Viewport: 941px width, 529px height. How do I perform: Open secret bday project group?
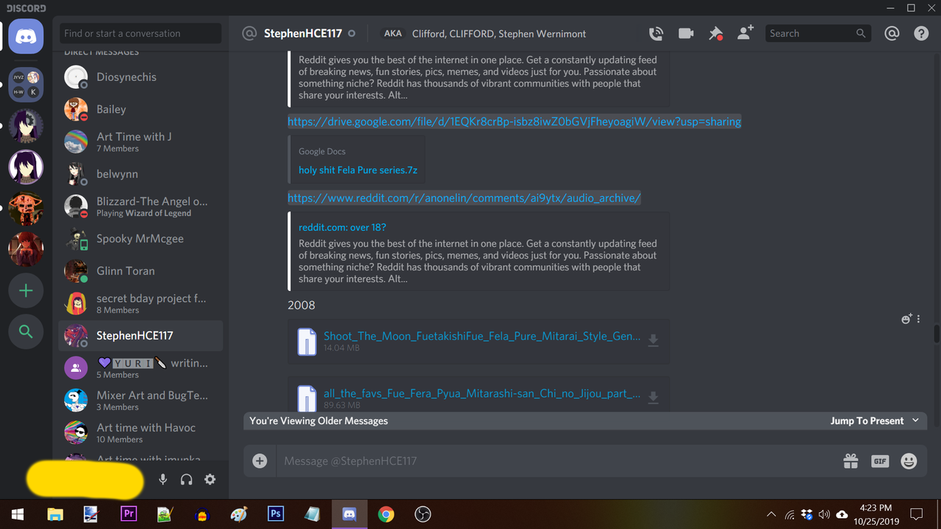(x=140, y=303)
